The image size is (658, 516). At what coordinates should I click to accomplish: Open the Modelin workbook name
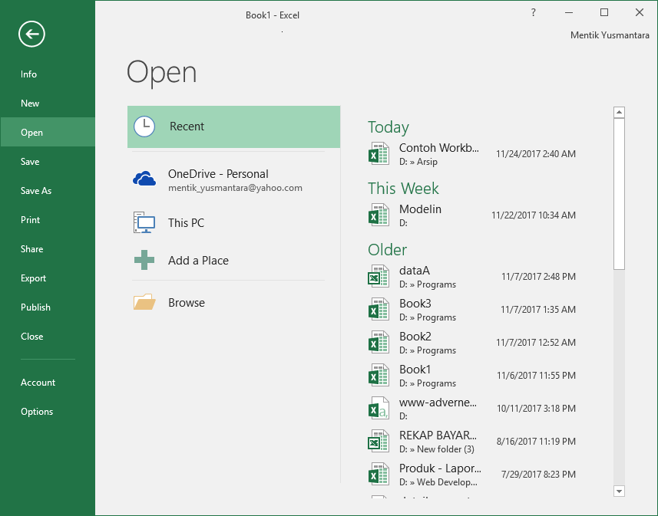420,209
